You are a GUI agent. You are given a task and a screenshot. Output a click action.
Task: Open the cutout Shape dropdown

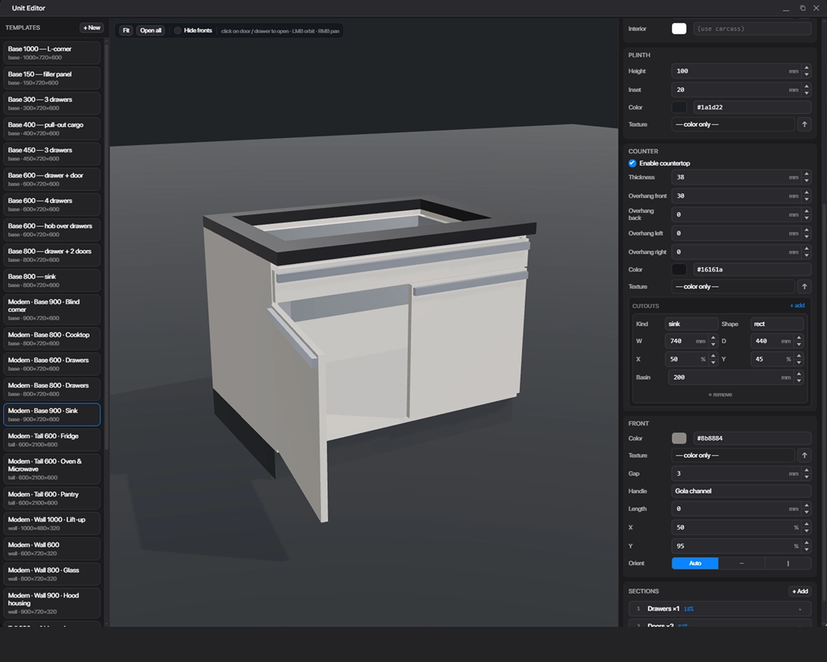click(777, 323)
